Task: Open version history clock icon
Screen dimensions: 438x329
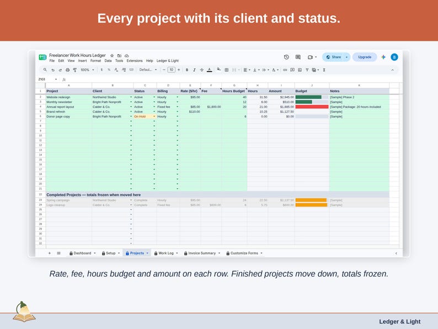Action: [286, 57]
